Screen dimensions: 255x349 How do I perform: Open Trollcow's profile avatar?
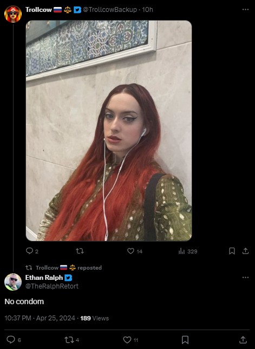13,14
